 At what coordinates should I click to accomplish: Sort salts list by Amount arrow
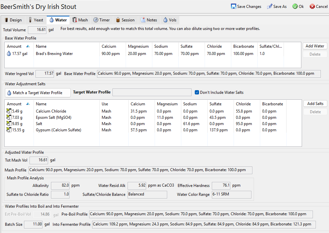[28, 104]
